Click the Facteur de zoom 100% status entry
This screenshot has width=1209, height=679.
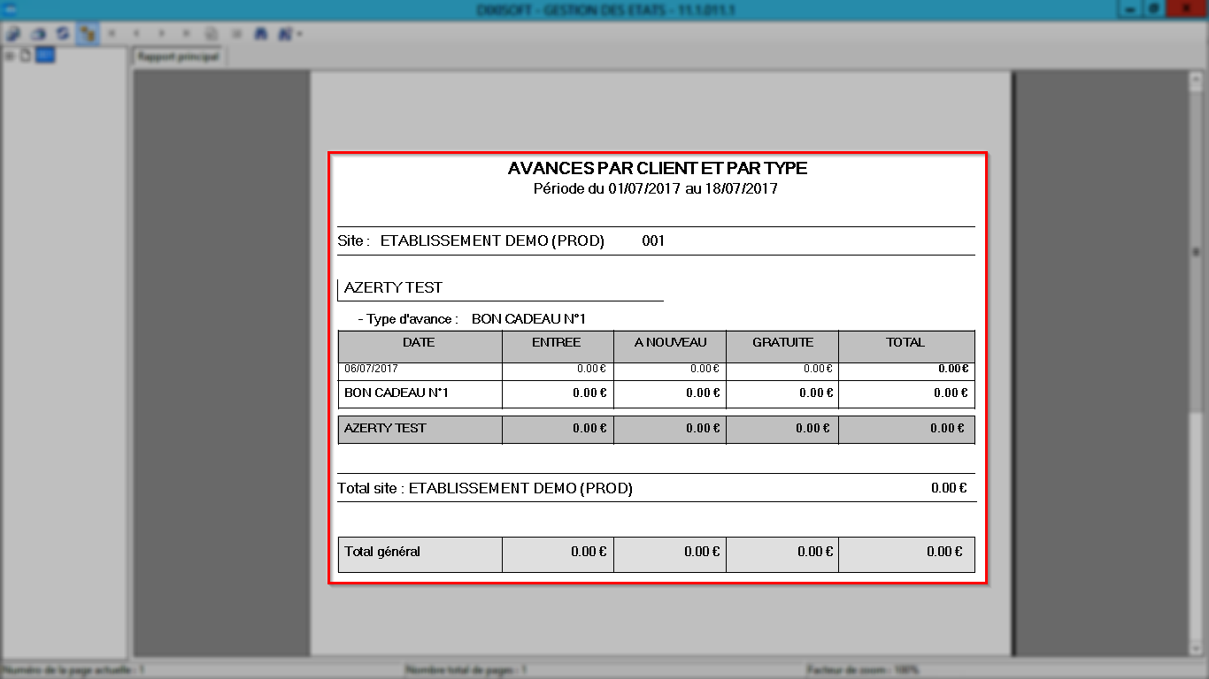863,670
